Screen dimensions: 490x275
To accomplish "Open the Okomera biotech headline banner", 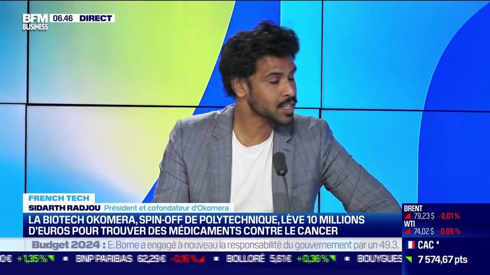I will 196,225.
